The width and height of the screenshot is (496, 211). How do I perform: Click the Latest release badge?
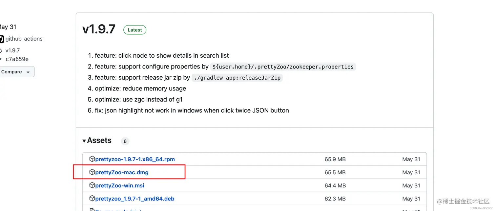pyautogui.click(x=134, y=30)
